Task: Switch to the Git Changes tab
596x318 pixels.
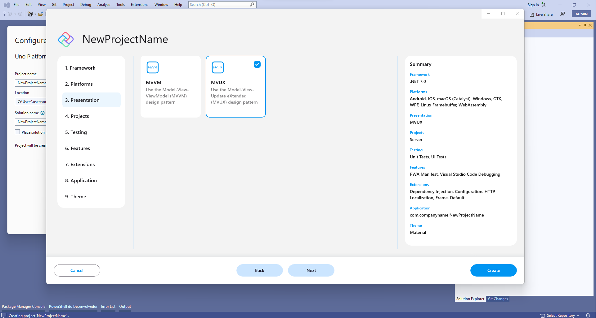Action: tap(498, 299)
